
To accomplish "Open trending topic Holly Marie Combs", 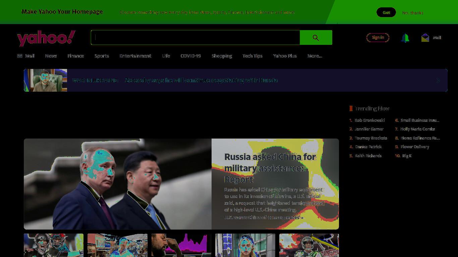I will click(418, 129).
